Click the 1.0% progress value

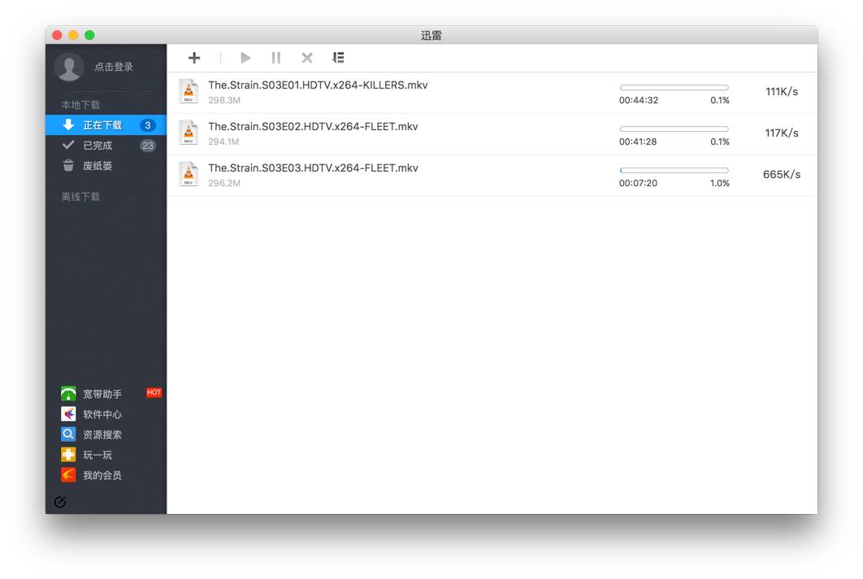click(719, 183)
